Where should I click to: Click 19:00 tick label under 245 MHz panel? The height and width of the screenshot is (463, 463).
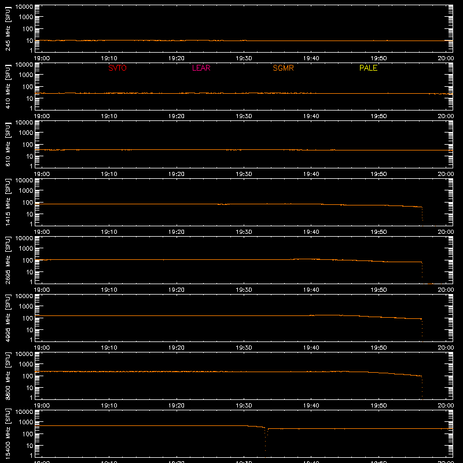pyautogui.click(x=42, y=58)
